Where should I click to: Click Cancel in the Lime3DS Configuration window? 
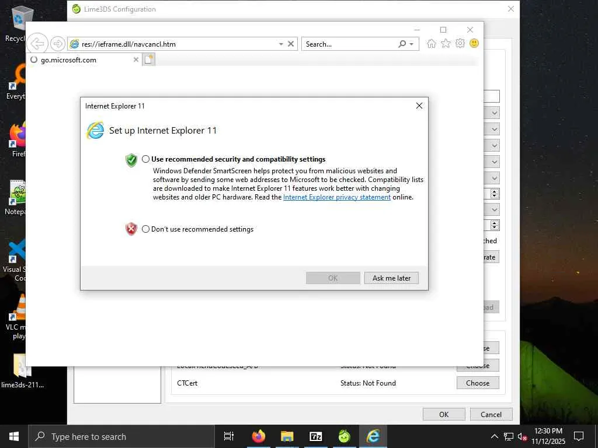491,414
